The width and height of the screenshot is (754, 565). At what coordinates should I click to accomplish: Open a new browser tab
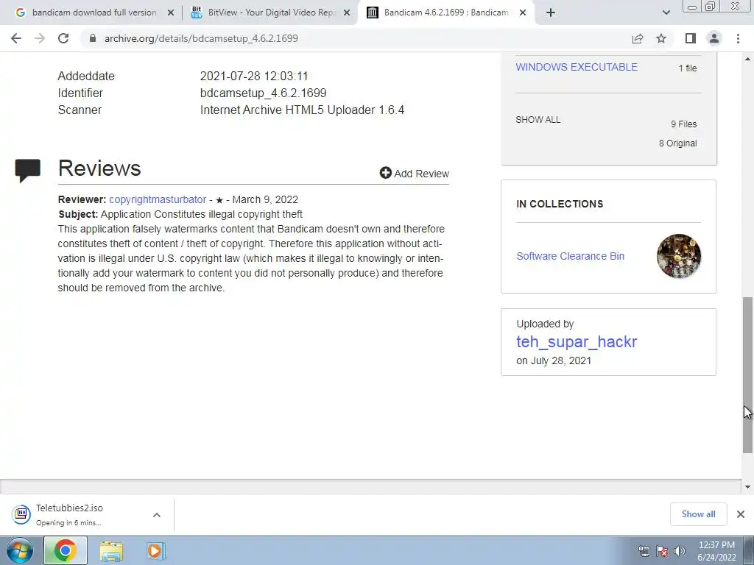click(551, 13)
